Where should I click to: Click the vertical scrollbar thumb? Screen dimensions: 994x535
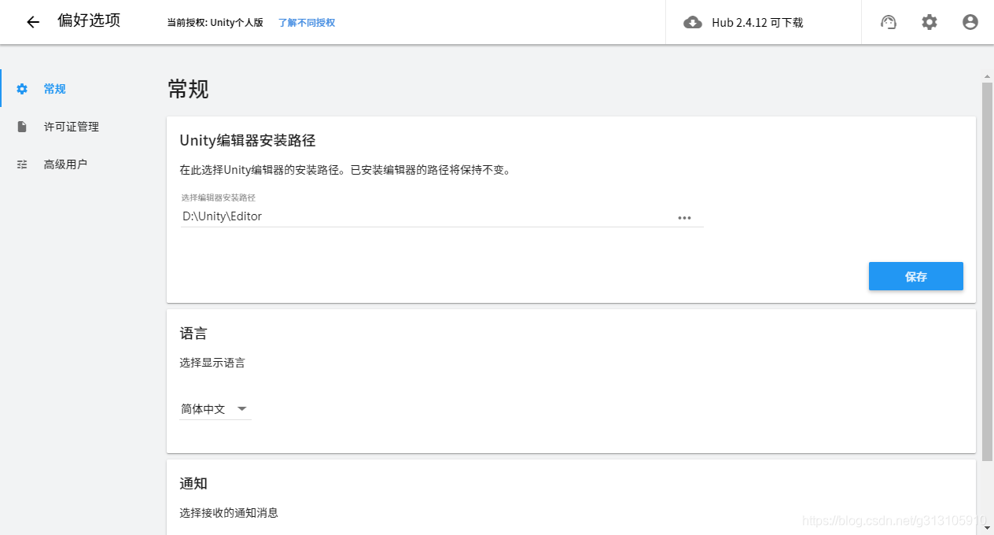[x=988, y=271]
